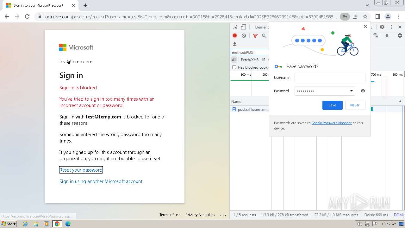Click the 1 / 5 requests status text
The width and height of the screenshot is (405, 228).
pyautogui.click(x=245, y=215)
